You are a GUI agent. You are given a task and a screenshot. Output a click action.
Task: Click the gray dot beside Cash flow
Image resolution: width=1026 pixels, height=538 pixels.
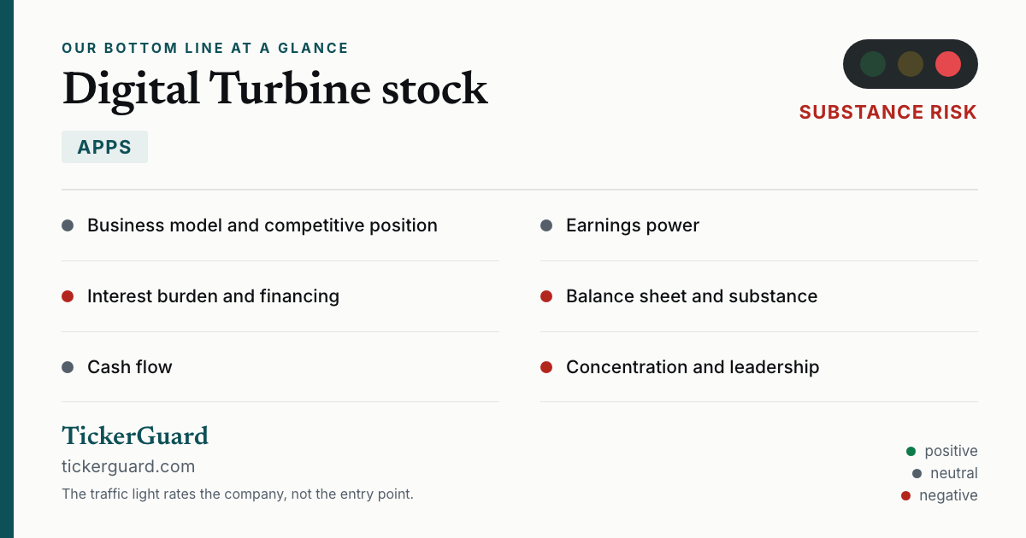(68, 367)
